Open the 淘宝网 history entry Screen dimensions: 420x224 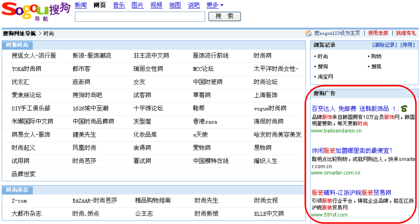pos(325,77)
